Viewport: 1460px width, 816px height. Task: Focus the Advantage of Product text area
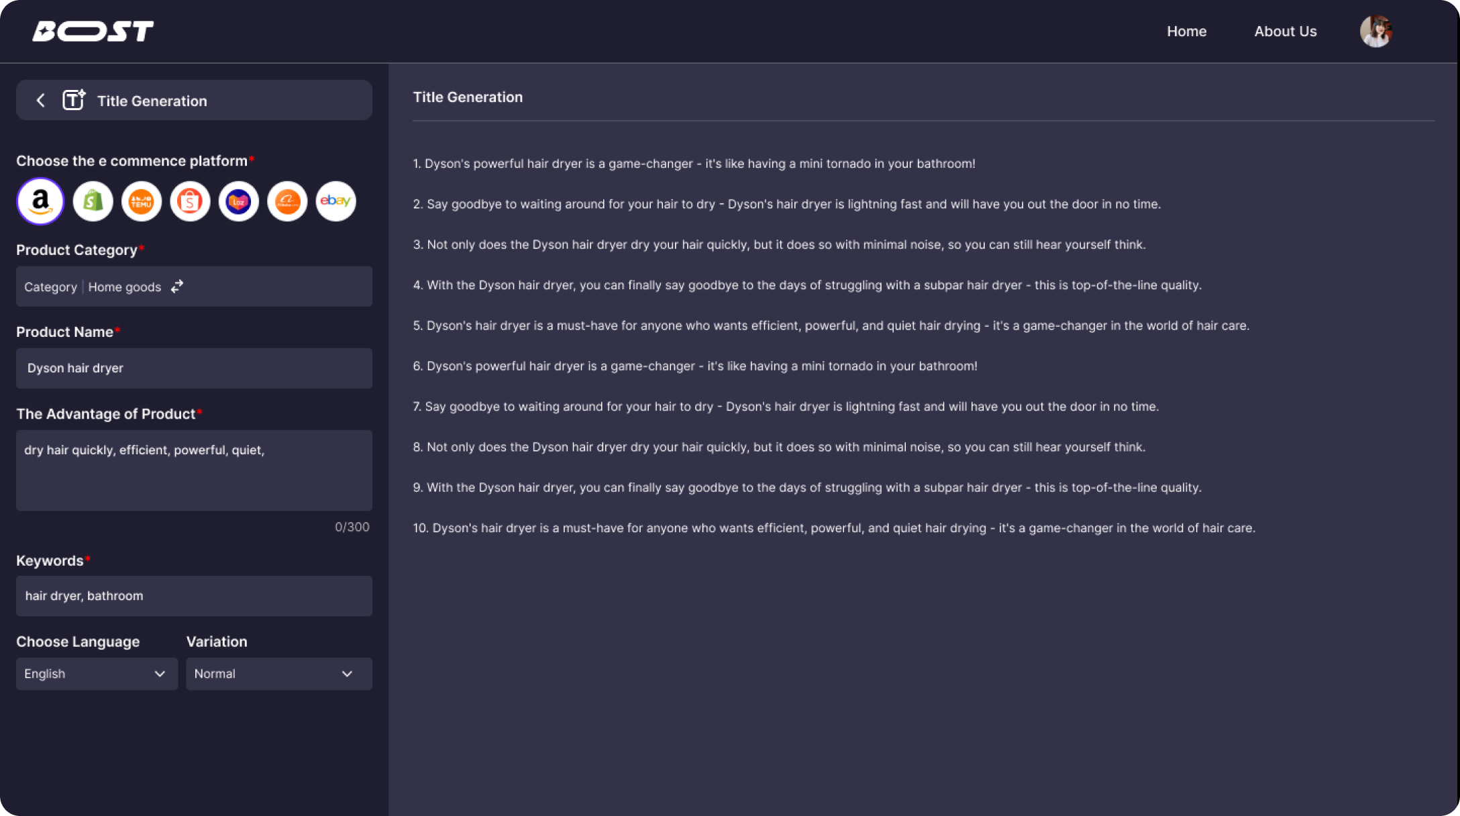tap(194, 470)
